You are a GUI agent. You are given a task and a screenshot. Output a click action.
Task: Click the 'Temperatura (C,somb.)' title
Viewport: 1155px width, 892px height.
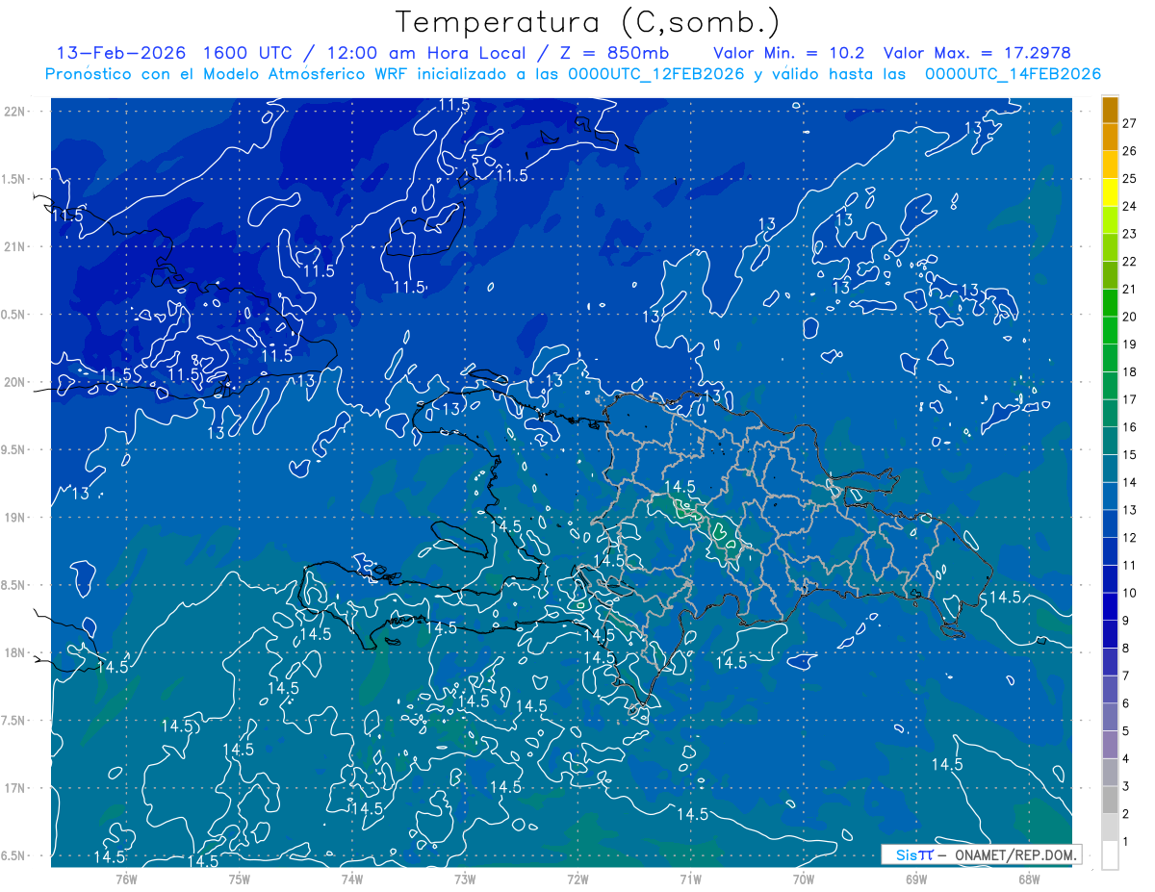click(x=587, y=21)
